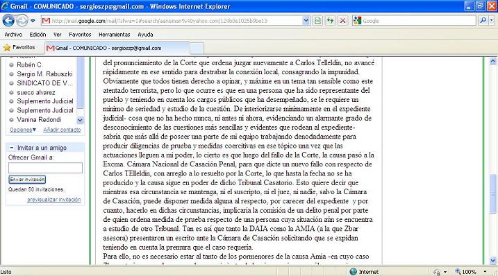Click the compatibility view icon beside address bar
Screen dimensions: 498x276
pos(317,21)
